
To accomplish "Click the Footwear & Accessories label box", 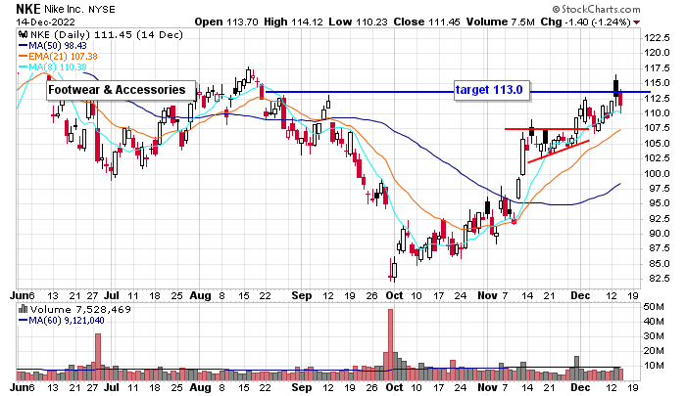I will [121, 90].
